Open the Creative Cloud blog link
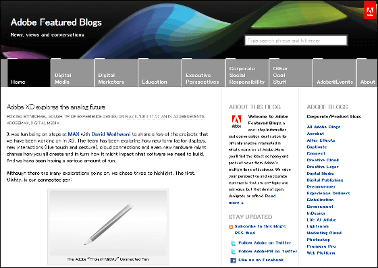The image size is (378, 268). [x=323, y=160]
